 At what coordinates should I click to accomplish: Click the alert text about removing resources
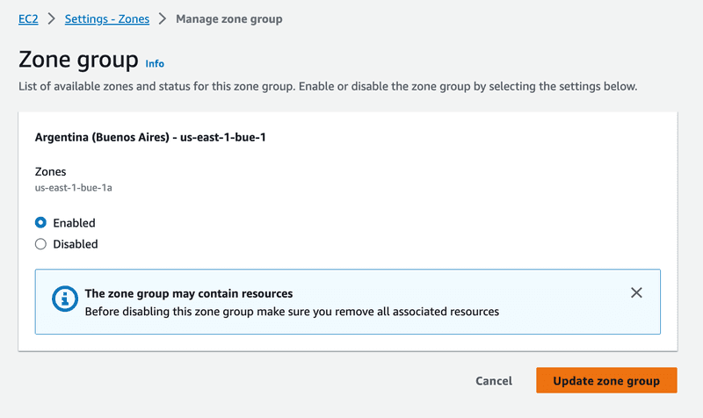[x=292, y=312]
